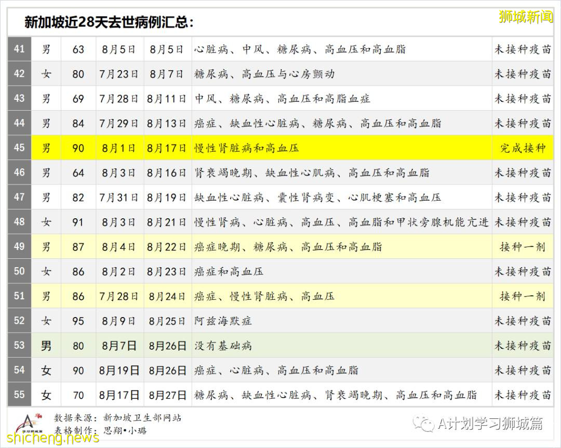Click the 8月27日 date cell in row 55
561x448 pixels.
tap(166, 395)
